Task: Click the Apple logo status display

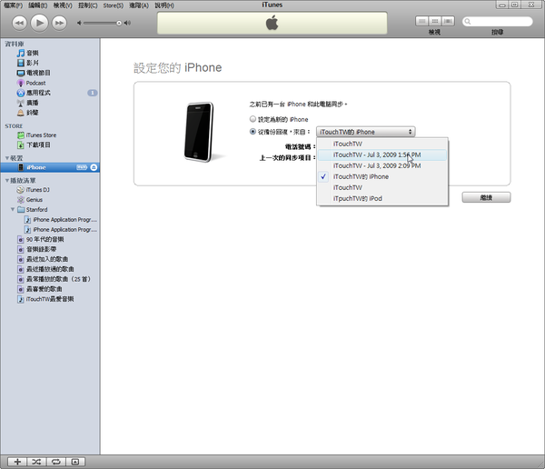Action: [x=272, y=23]
